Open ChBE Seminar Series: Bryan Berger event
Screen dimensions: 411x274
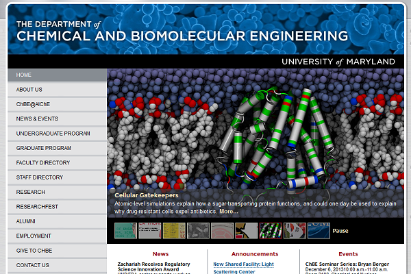click(x=347, y=264)
